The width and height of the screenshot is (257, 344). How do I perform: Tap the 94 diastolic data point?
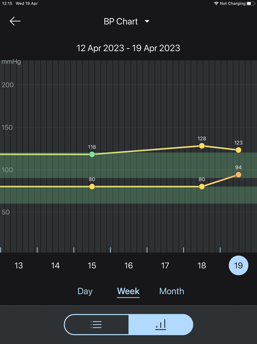(x=238, y=174)
